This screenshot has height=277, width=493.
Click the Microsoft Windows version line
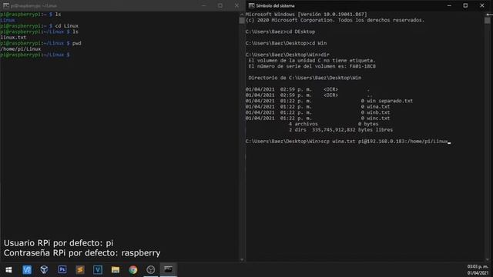coord(307,15)
